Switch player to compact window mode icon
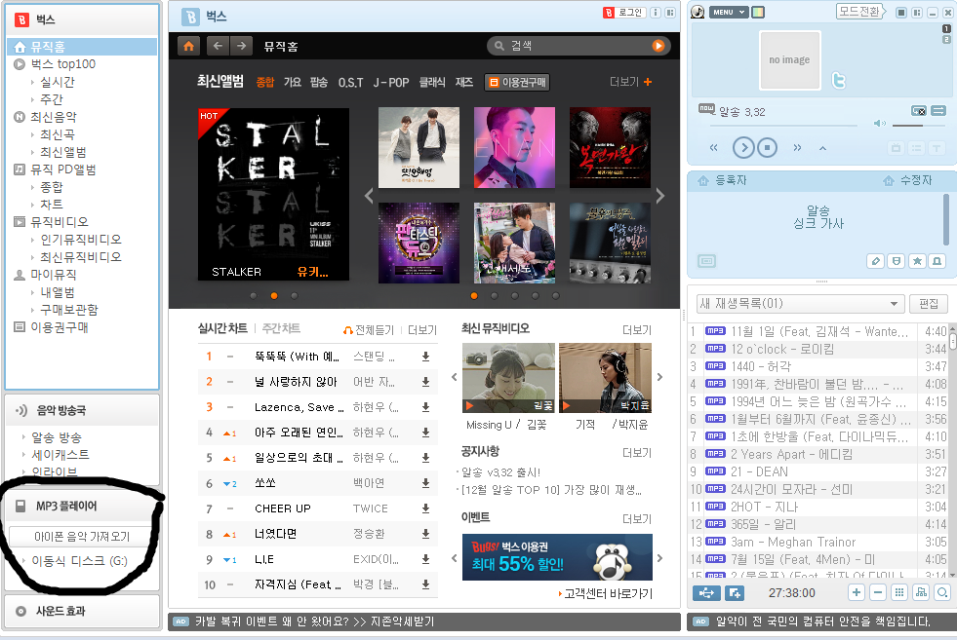The width and height of the screenshot is (957, 640). (900, 13)
